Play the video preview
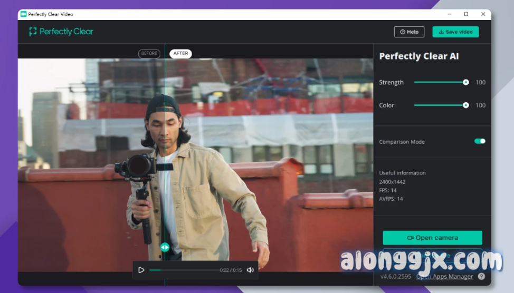514x293 pixels. (x=141, y=270)
